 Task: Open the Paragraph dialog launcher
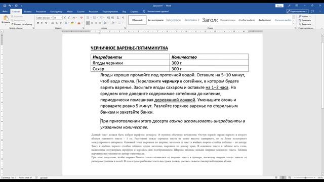click(x=125, y=28)
